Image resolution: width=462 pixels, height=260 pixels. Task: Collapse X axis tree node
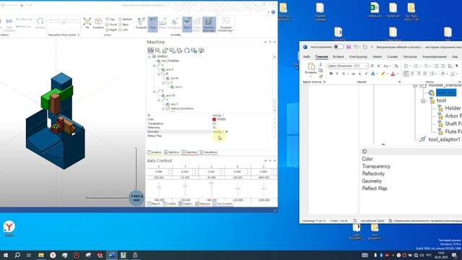coord(154,65)
